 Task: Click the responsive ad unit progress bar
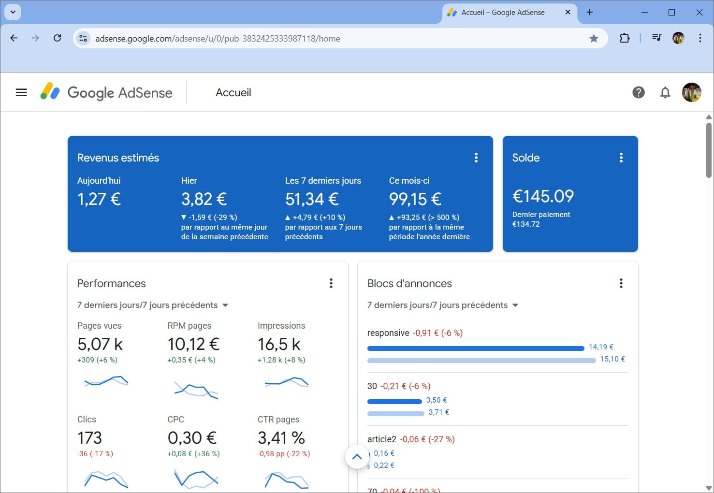click(476, 348)
